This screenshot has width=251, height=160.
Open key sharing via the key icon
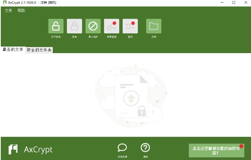point(111,26)
